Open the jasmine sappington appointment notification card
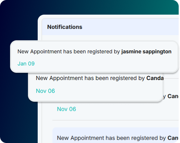The image size is (180, 143). [x=94, y=57]
